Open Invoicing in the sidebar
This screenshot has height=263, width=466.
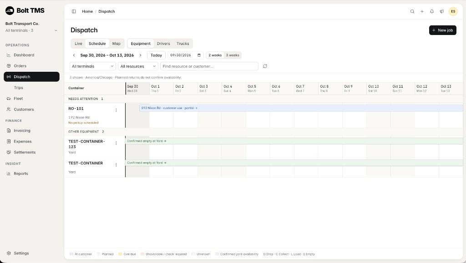[31, 130]
